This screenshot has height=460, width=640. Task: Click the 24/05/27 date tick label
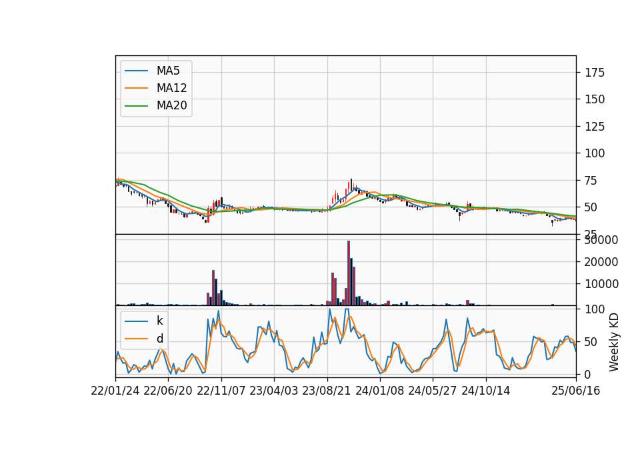coord(433,391)
